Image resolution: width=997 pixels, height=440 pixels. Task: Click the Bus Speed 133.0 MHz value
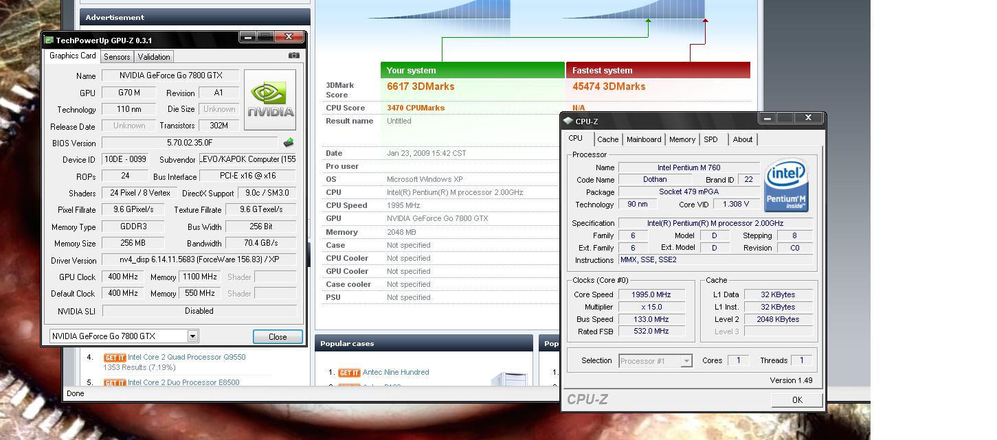tap(651, 319)
